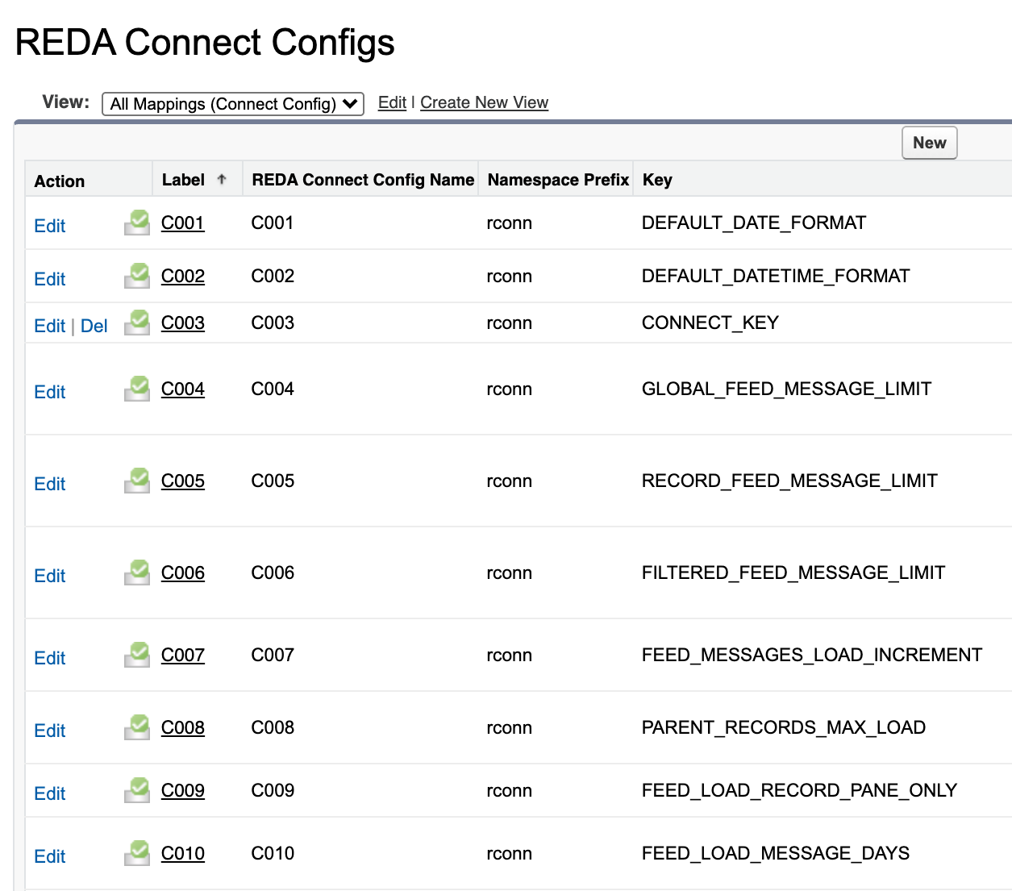Click the rconn namespace cell in row C005
The image size is (1012, 891).
click(x=510, y=481)
